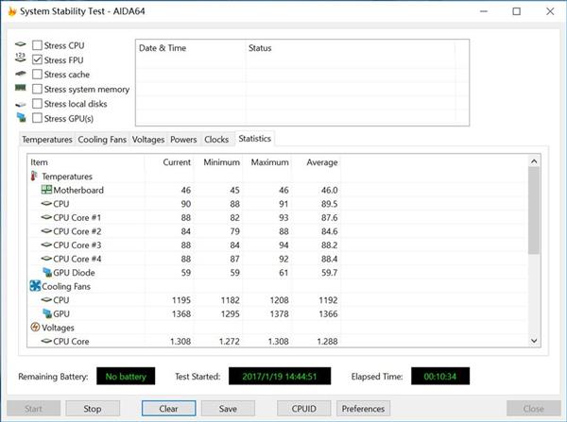Switch to the Cooling Fans tab
Screen dimensions: 567x422
click(102, 140)
